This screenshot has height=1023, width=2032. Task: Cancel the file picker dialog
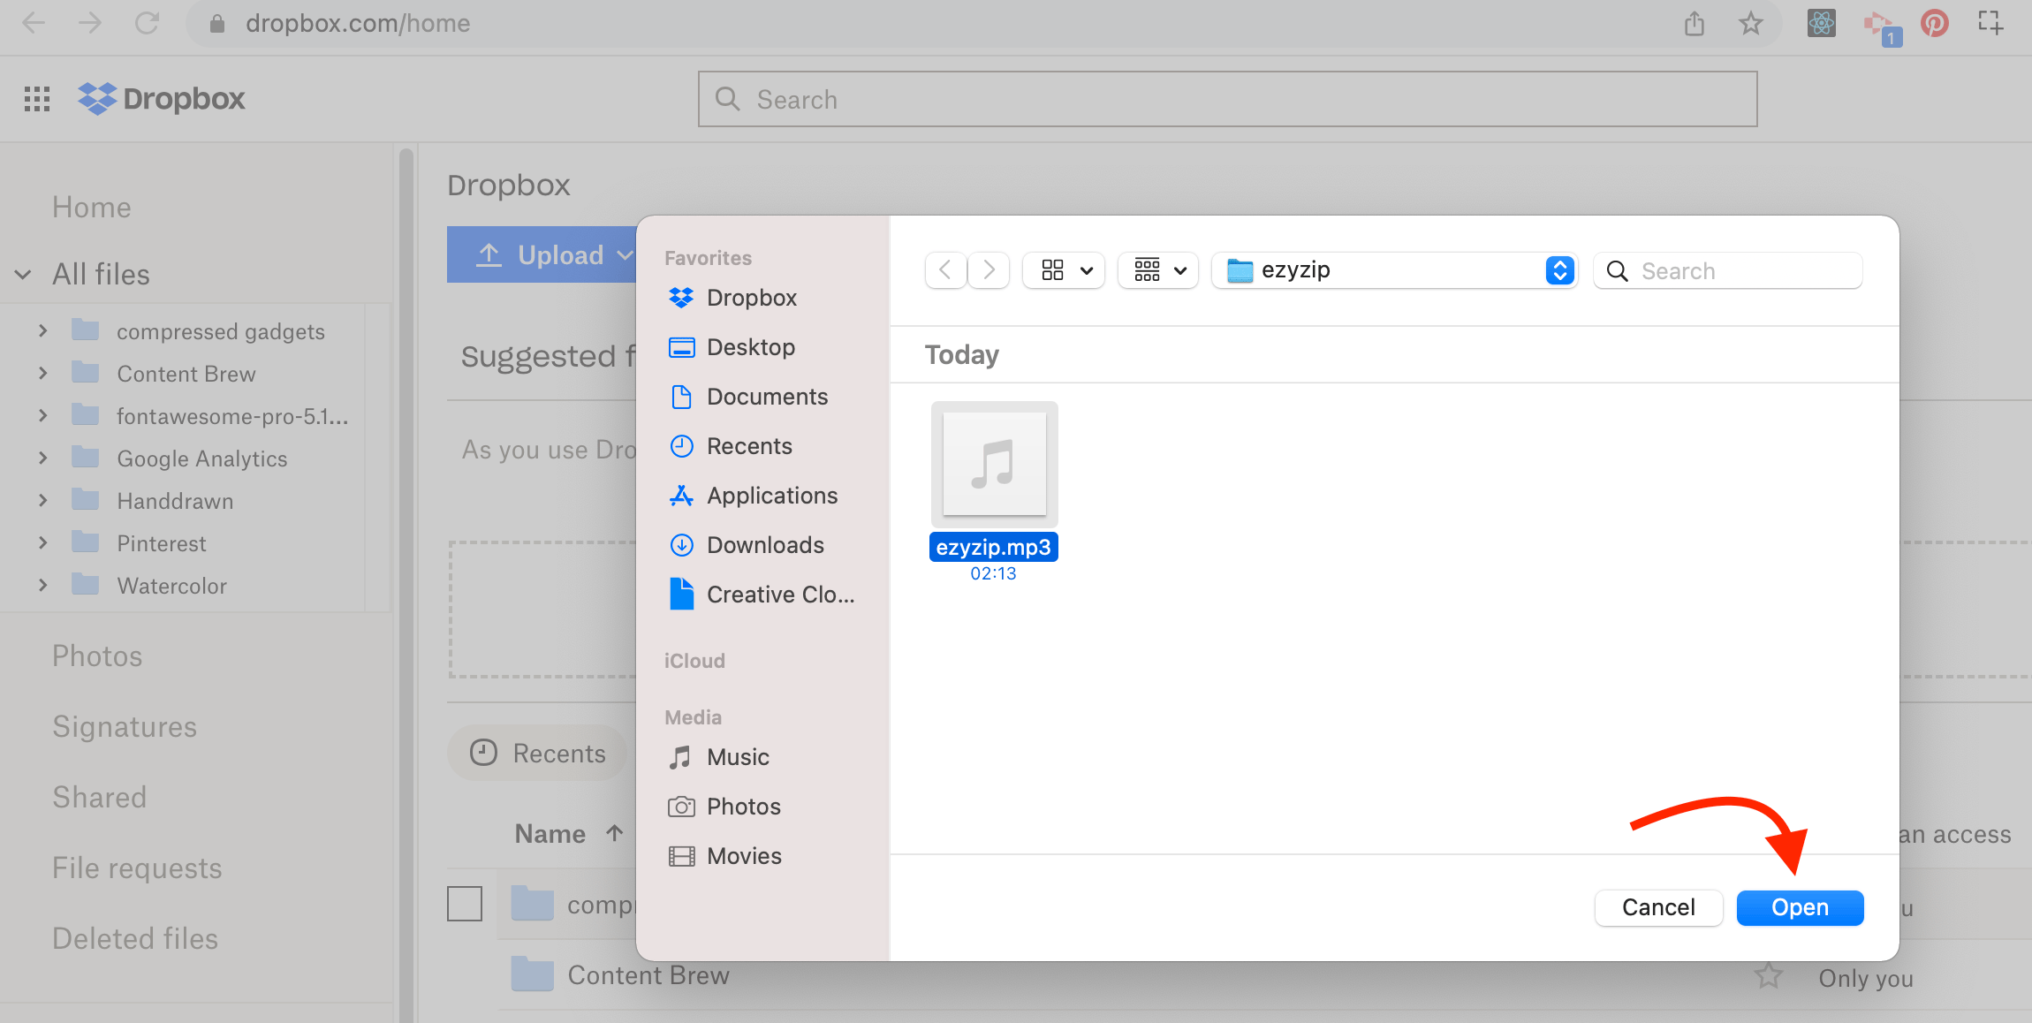coord(1658,907)
